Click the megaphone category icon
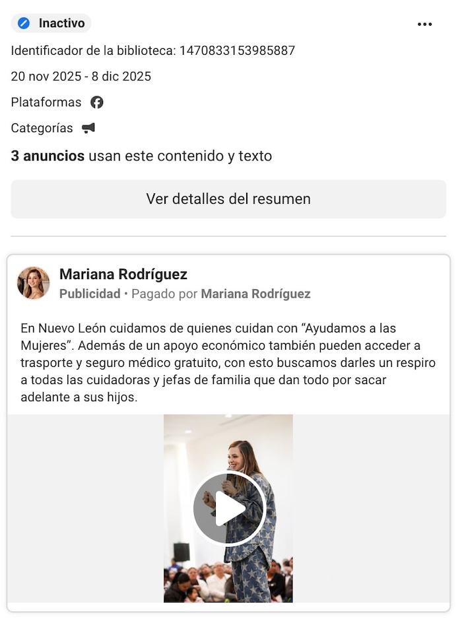Image resolution: width=462 pixels, height=621 pixels. 88,128
